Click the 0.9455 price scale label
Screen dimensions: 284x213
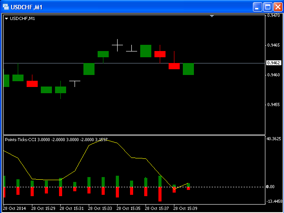click(273, 105)
